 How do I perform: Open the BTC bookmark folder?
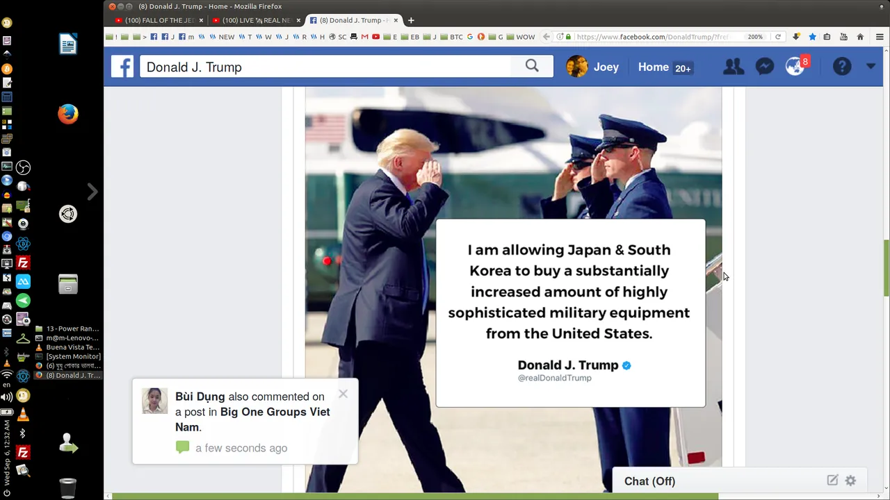point(452,37)
